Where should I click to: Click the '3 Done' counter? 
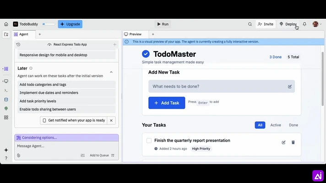tap(275, 57)
